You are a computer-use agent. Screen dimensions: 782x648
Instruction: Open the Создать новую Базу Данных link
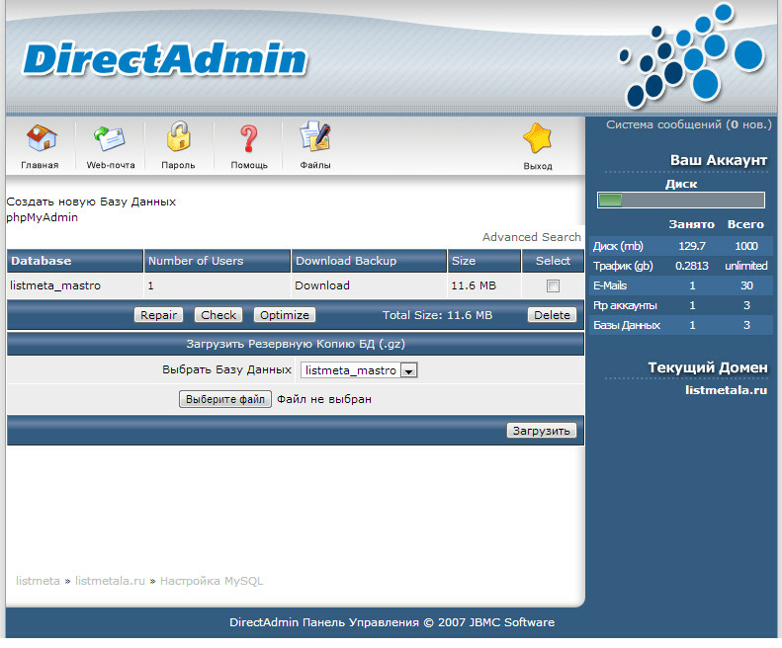[x=91, y=202]
